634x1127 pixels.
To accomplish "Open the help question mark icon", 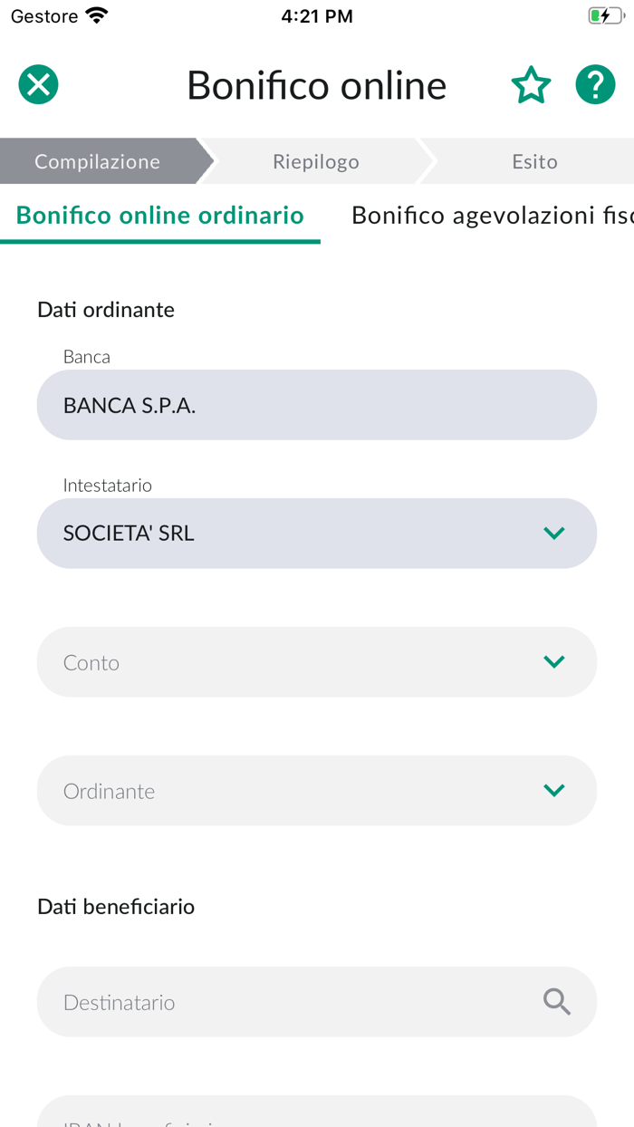I will click(595, 84).
